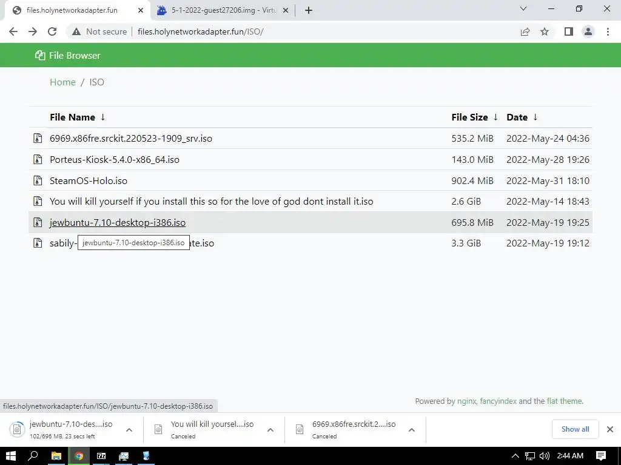Click the File Browser header title
Viewport: 621px width, 465px height.
pos(75,55)
